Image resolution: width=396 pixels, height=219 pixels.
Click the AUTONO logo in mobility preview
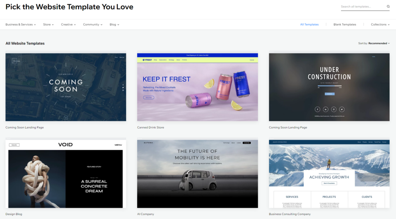(148, 143)
